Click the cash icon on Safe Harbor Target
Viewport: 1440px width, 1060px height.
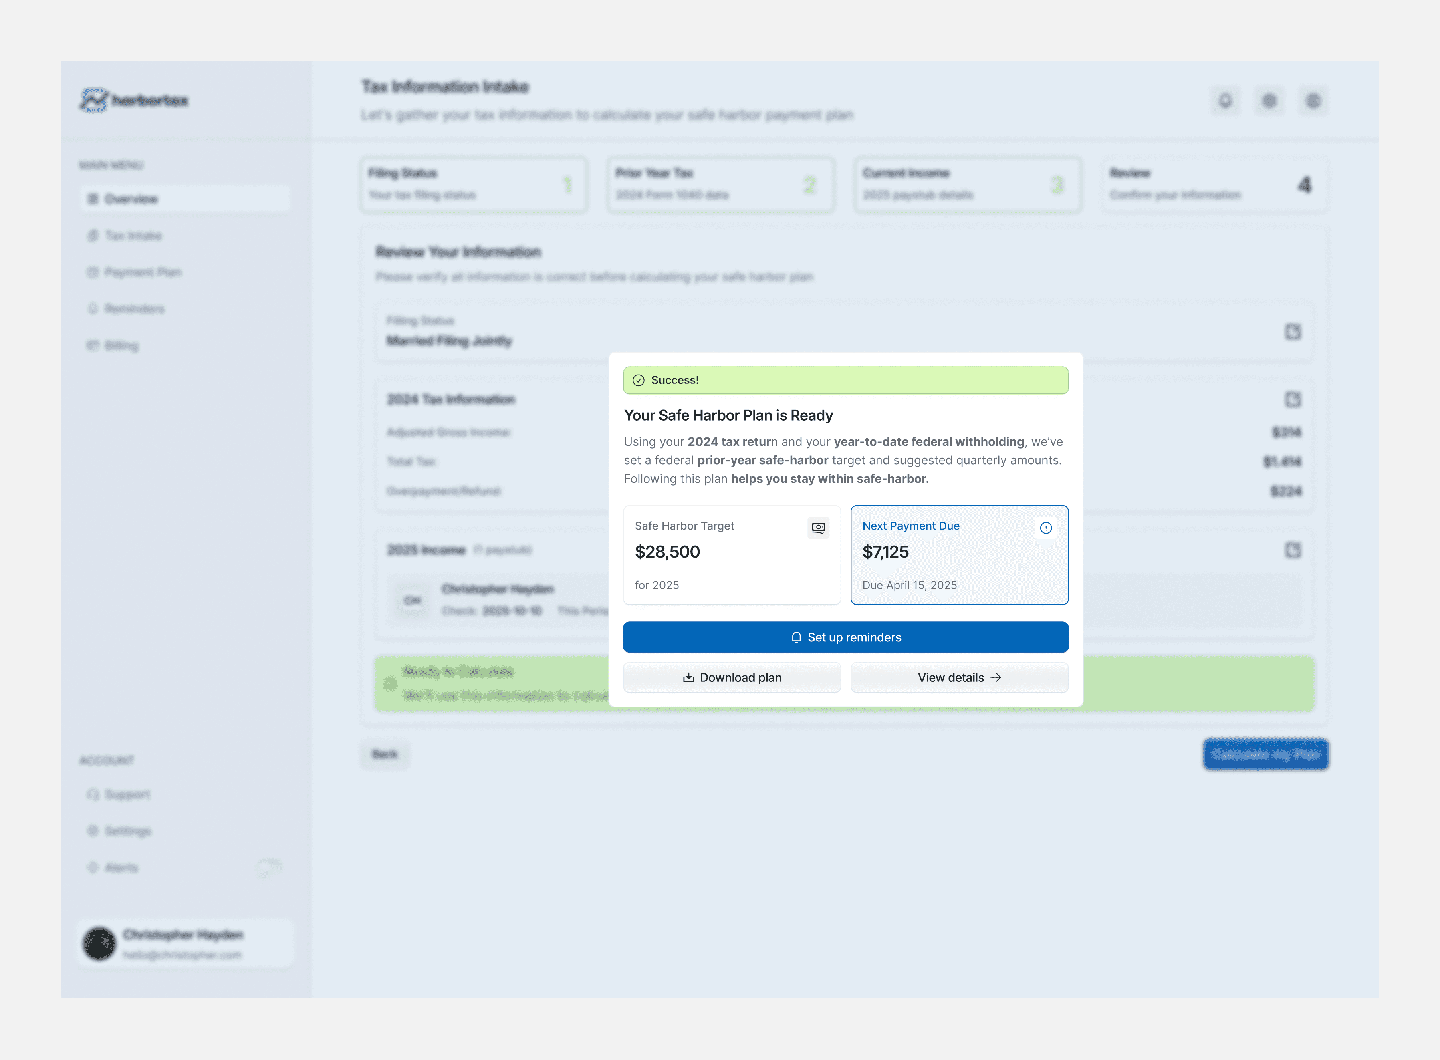[817, 528]
